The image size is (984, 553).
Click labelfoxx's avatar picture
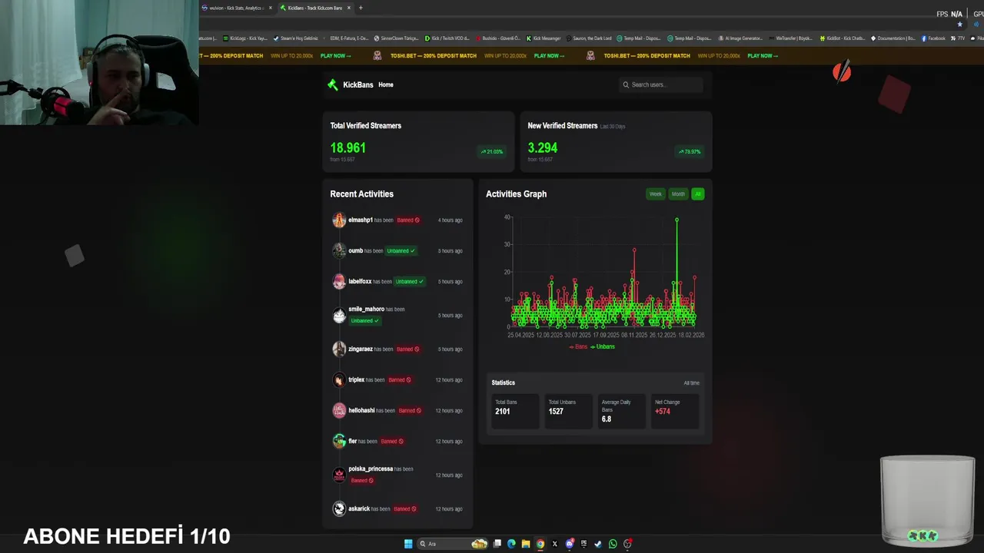click(x=339, y=281)
